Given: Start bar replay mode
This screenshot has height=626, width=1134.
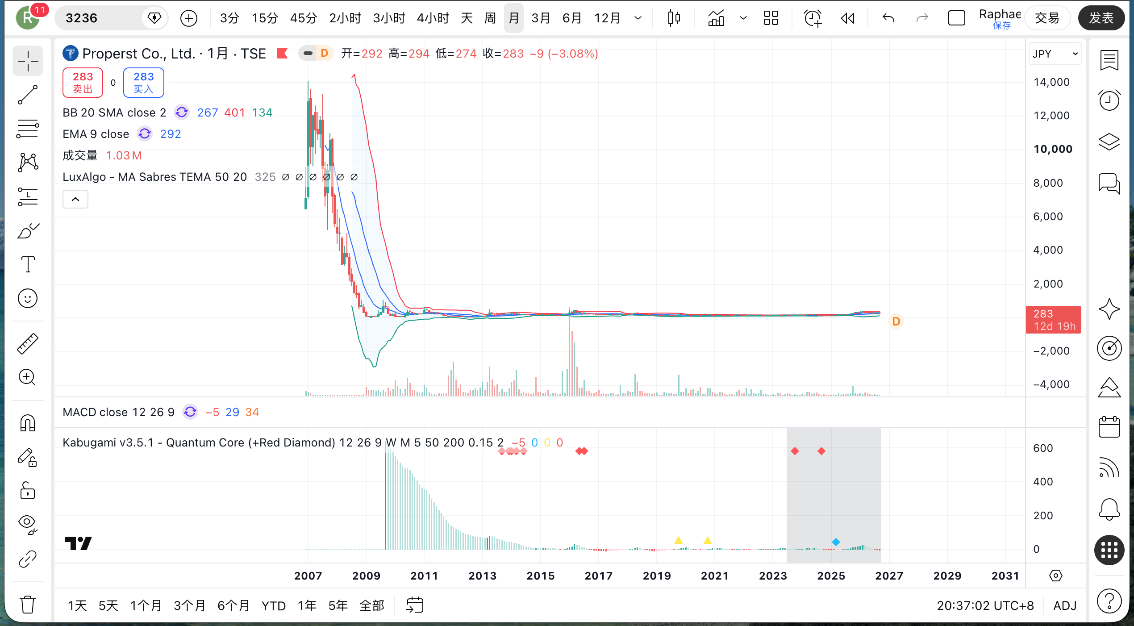Looking at the screenshot, I should point(847,18).
